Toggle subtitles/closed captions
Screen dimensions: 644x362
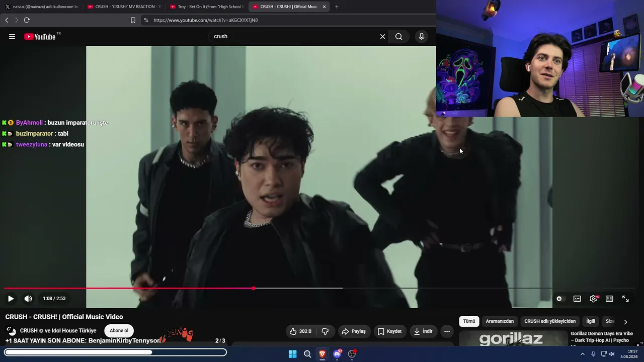coord(577,299)
